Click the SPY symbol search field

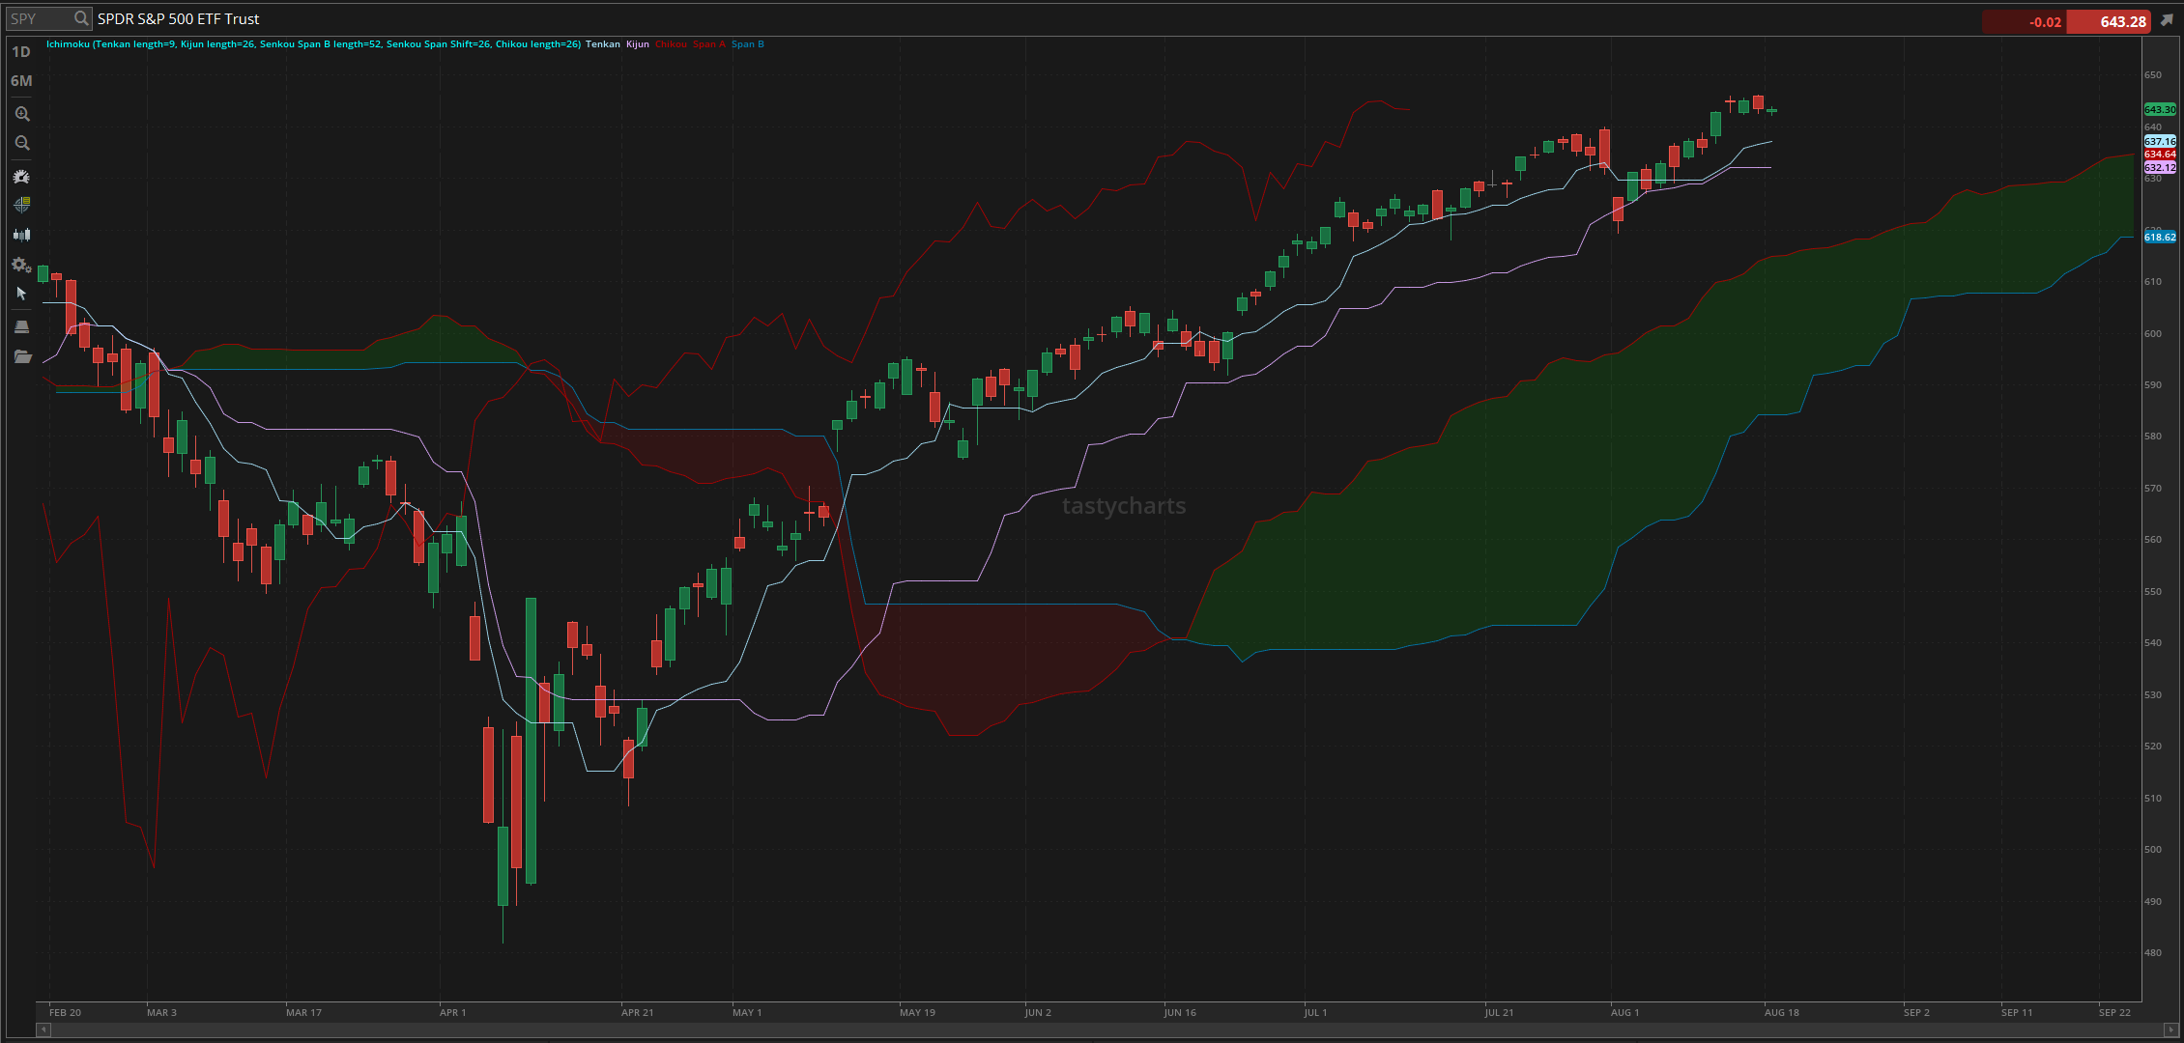(39, 18)
